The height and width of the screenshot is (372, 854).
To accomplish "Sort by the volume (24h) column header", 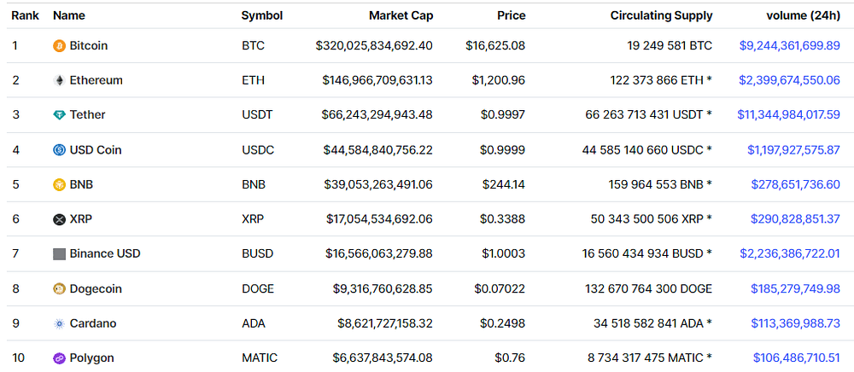I will pyautogui.click(x=804, y=15).
